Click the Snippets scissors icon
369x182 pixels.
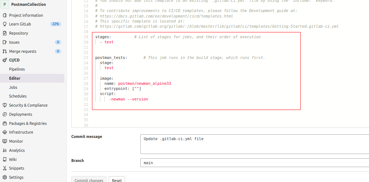point(4,168)
